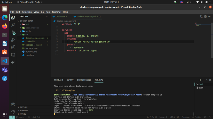Expand the OUTLINE section
This screenshot has height=119, width=213.
[x=34, y=107]
